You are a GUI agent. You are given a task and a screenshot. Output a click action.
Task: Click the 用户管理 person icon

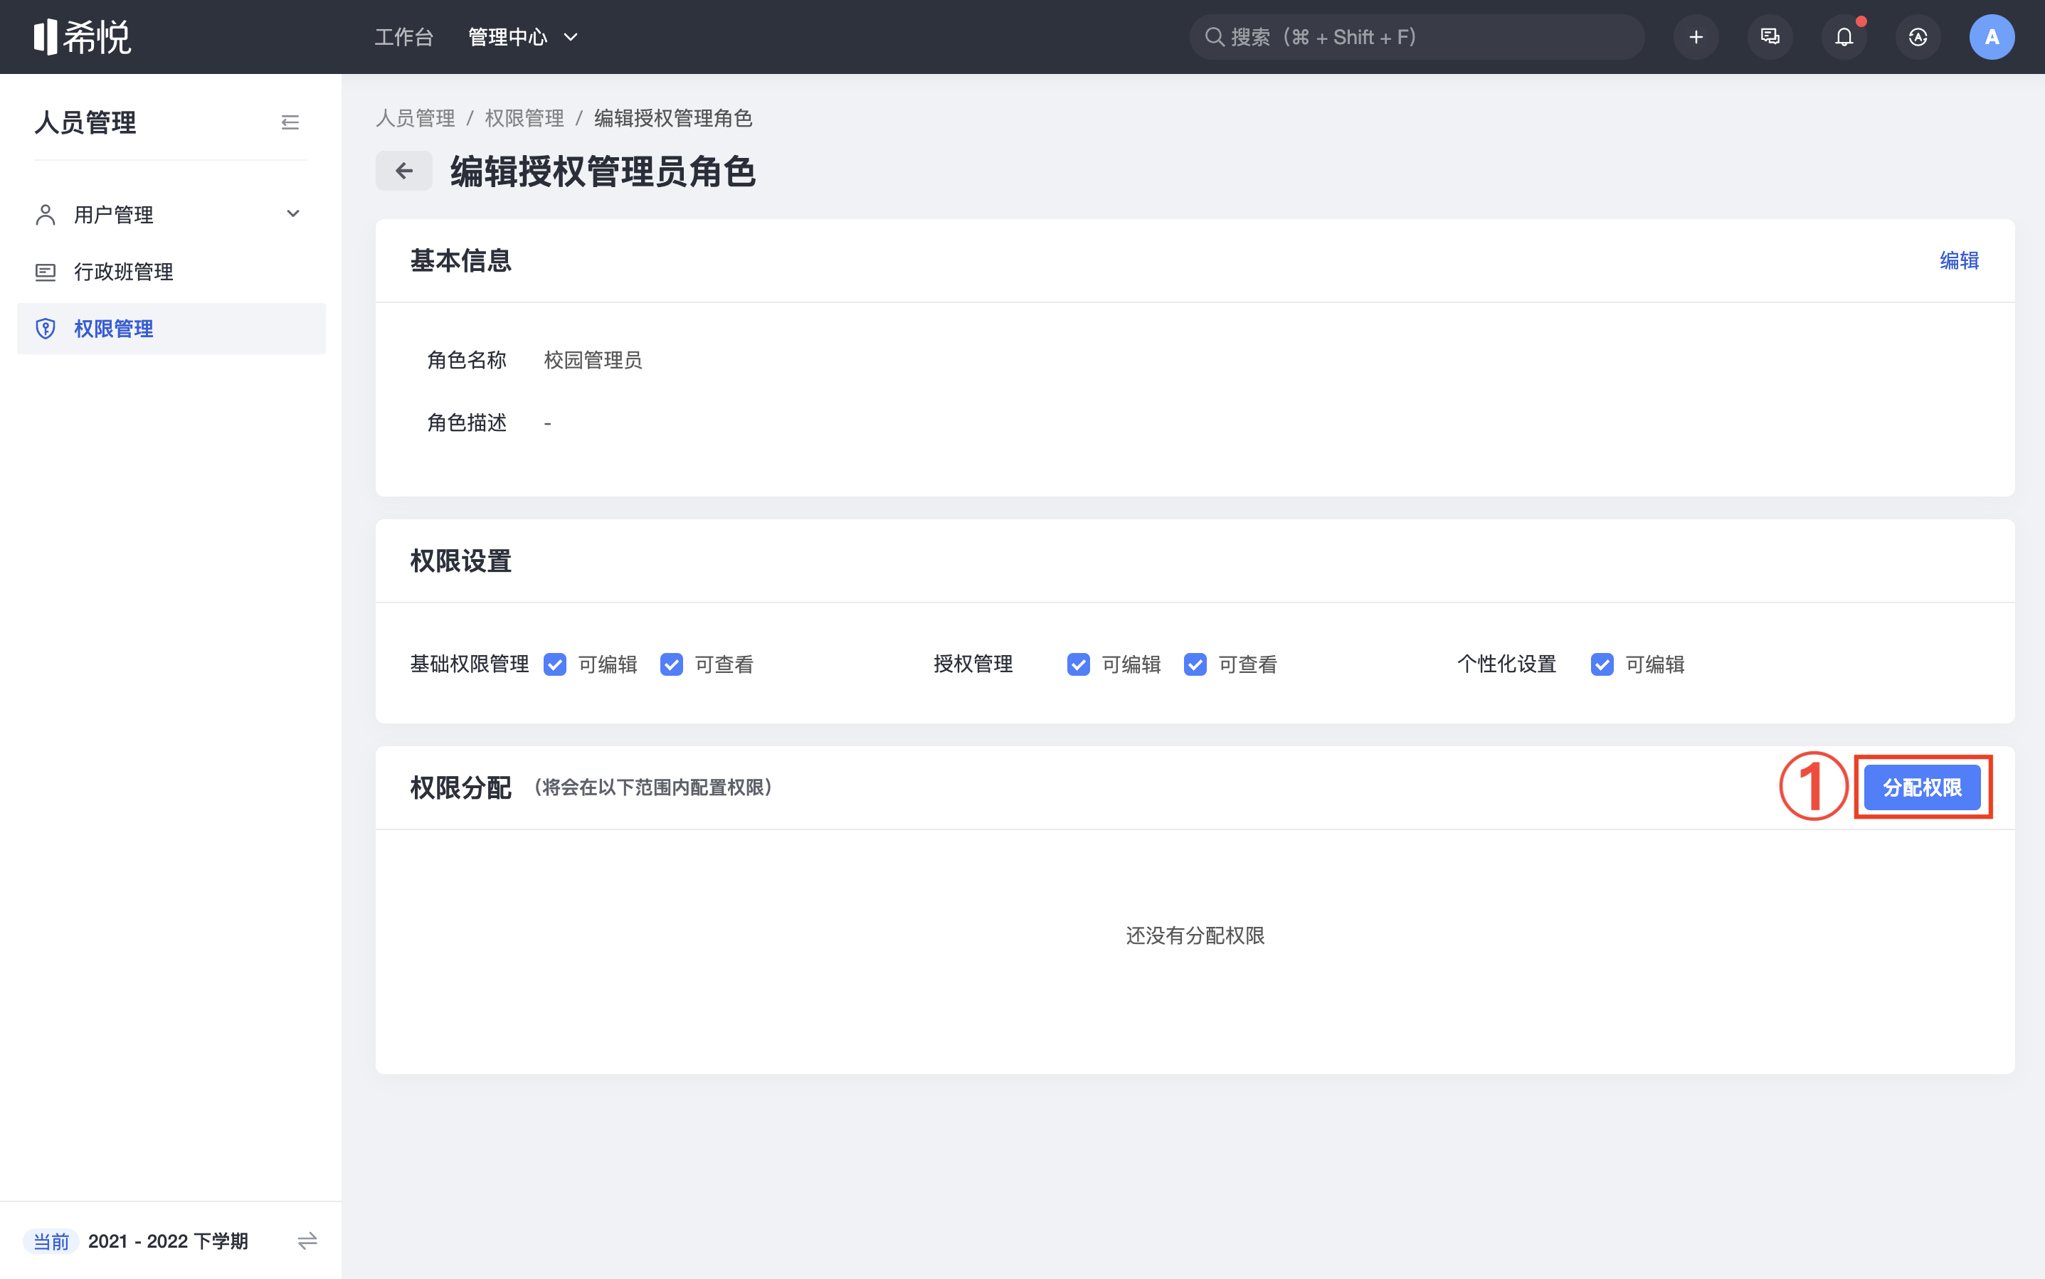46,214
